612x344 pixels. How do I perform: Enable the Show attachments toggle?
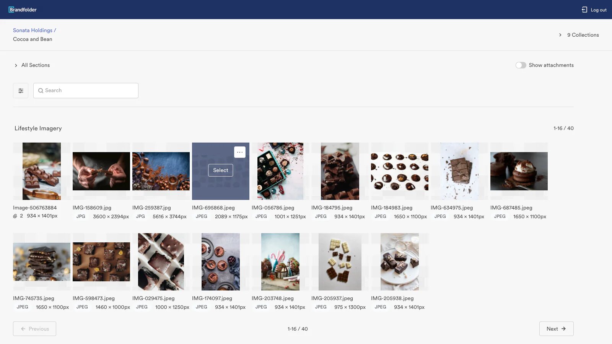(521, 65)
